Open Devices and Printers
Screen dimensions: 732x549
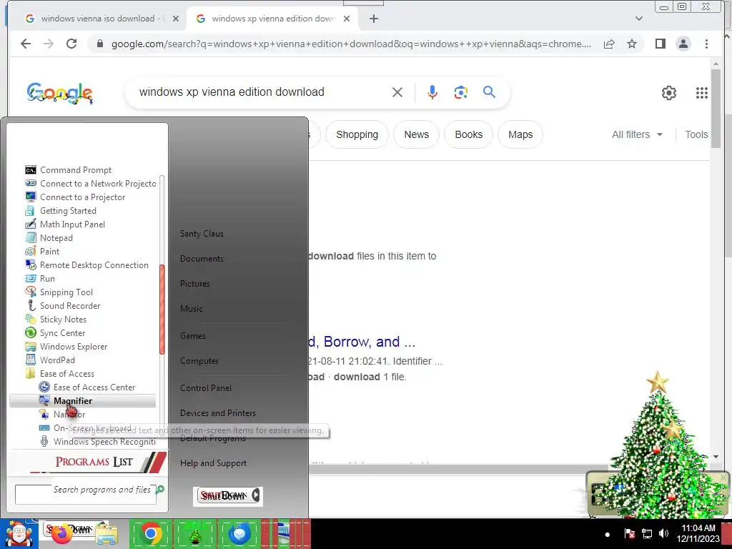[x=218, y=412]
